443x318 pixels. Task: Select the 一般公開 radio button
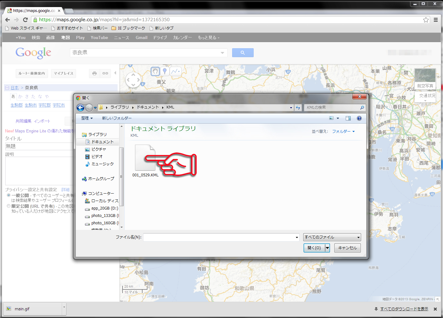pyautogui.click(x=9, y=195)
